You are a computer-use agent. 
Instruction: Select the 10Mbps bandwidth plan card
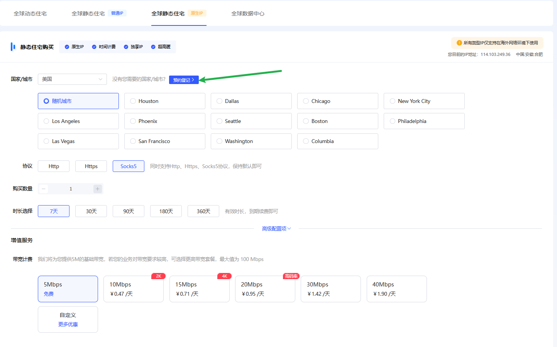(x=134, y=289)
